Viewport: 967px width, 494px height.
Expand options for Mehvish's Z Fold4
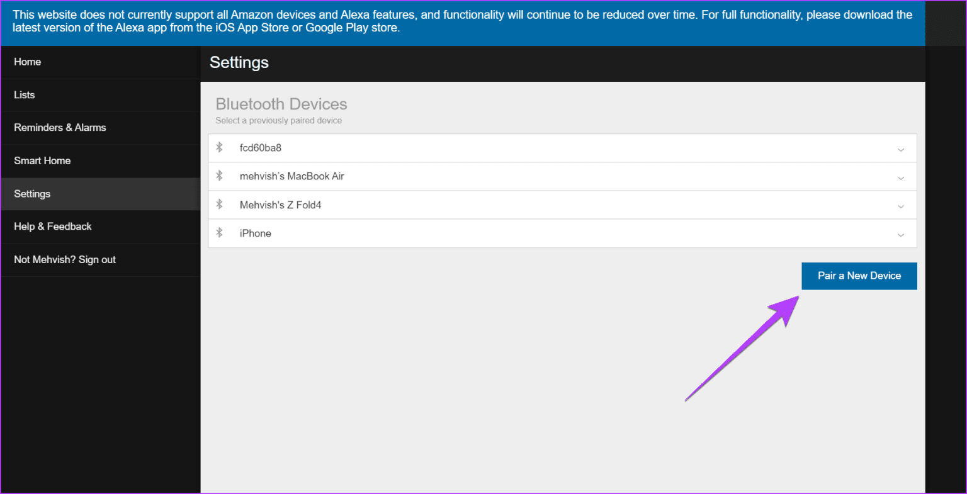(x=902, y=205)
